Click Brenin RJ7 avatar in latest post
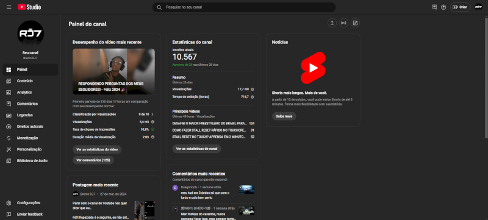488x220 pixels. 76,194
